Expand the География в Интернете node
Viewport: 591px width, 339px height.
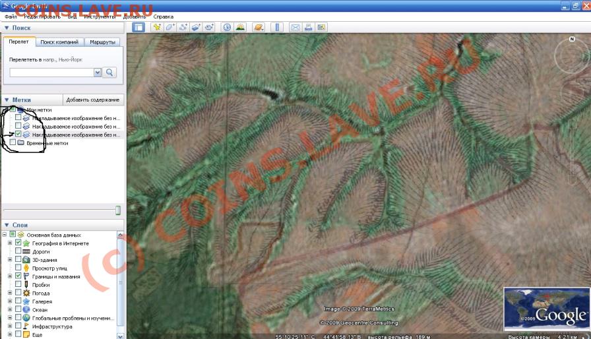(10, 243)
